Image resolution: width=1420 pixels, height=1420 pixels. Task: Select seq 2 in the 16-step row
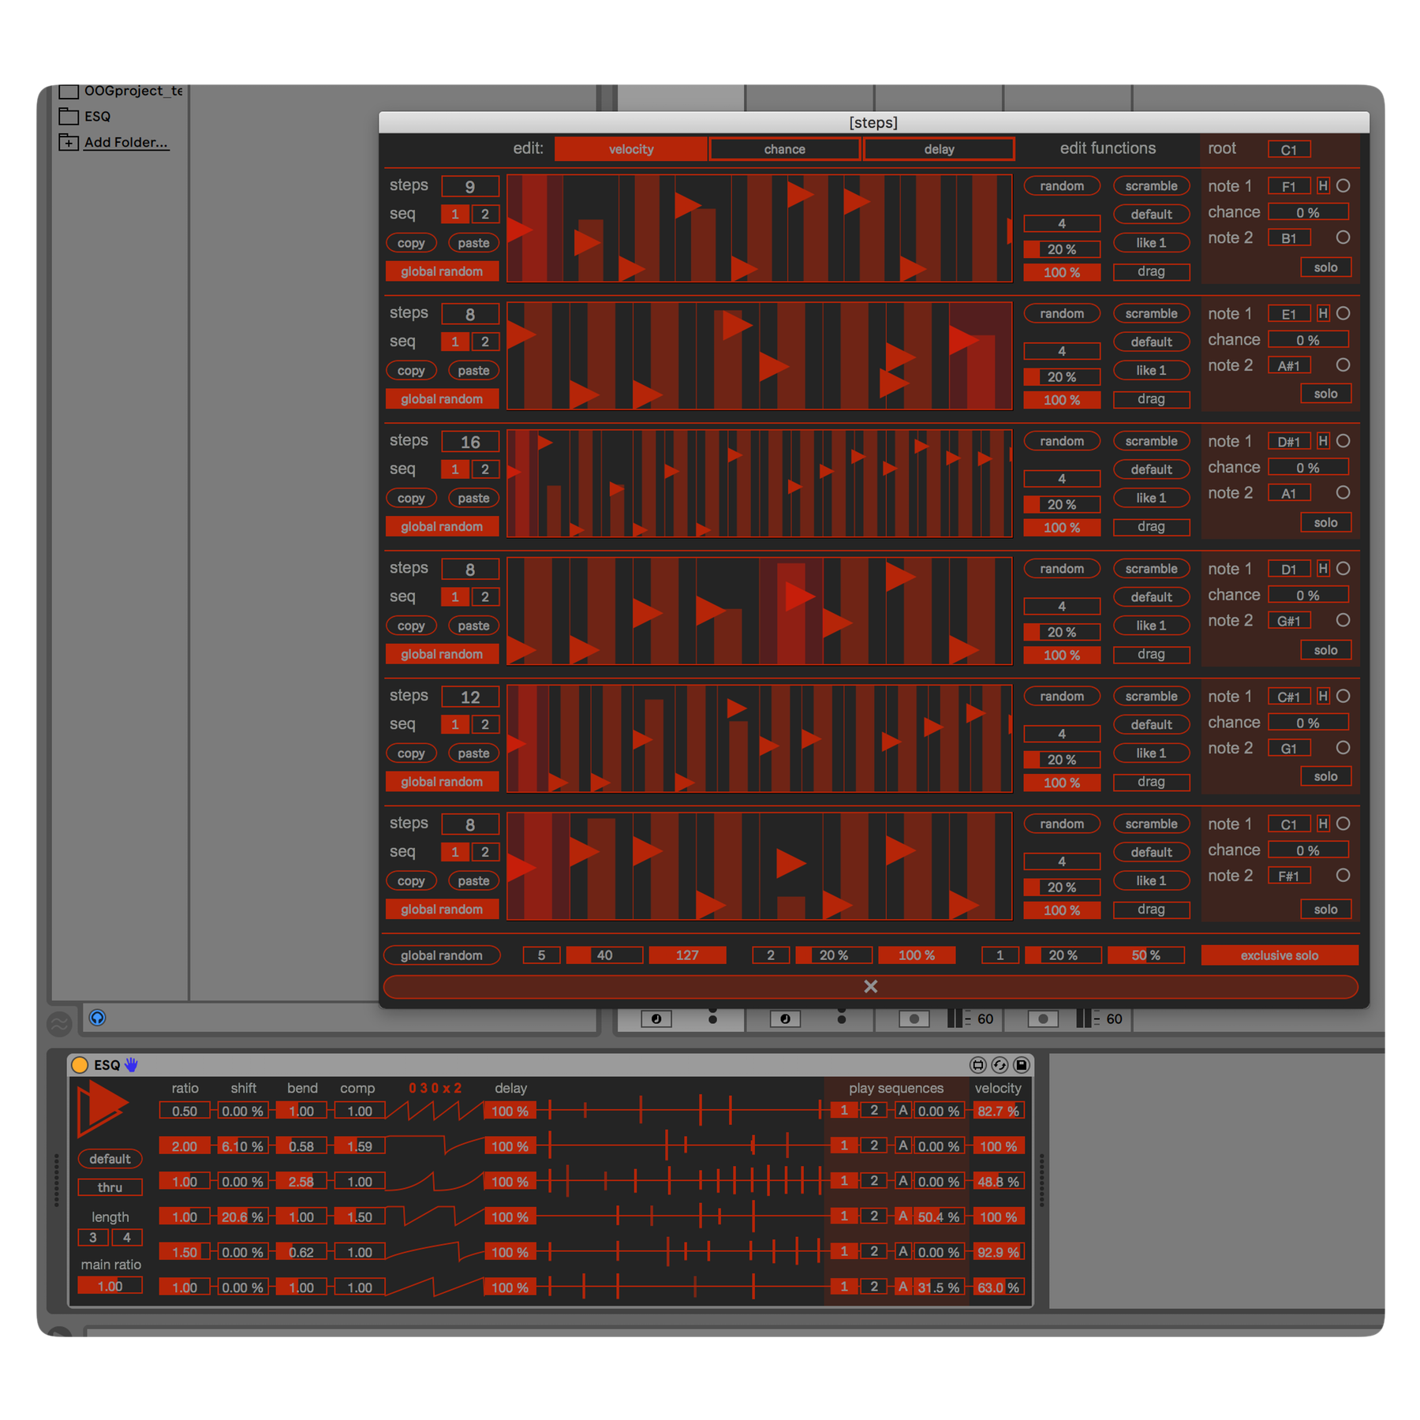coord(485,469)
